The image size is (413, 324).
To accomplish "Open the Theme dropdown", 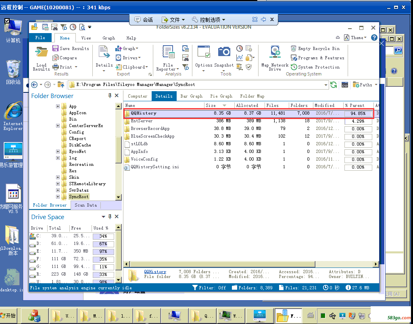I will click(355, 38).
